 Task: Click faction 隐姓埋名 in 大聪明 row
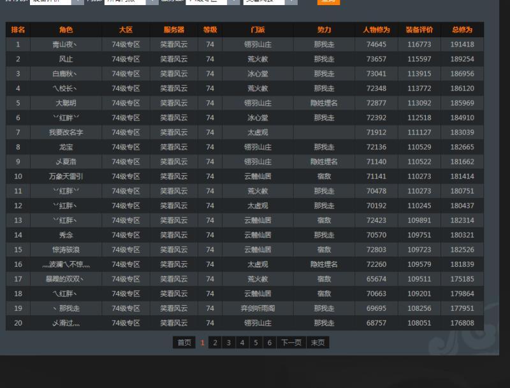pos(324,103)
